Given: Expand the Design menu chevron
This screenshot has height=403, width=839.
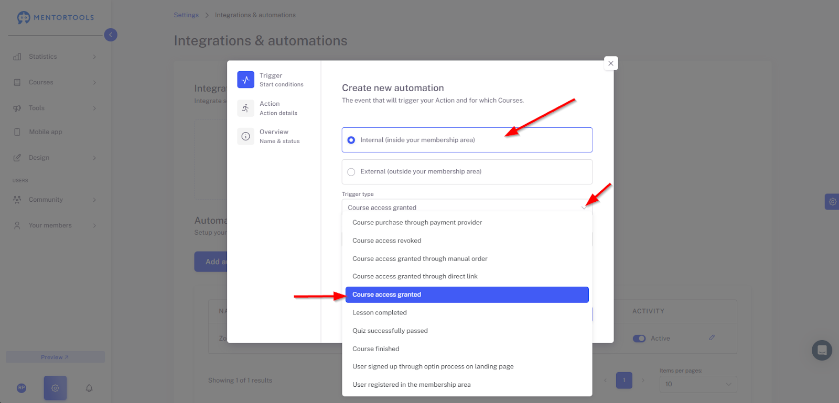Looking at the screenshot, I should 94,158.
